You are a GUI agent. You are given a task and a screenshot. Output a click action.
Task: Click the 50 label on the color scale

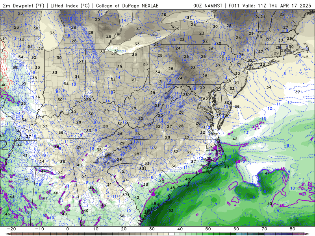(208, 229)
